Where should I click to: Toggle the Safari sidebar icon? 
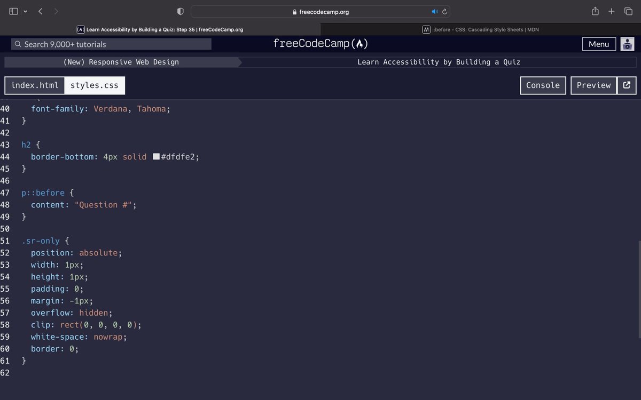[14, 11]
